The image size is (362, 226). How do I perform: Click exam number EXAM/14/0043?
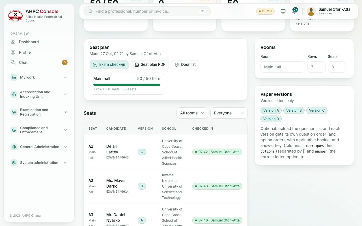(117, 157)
